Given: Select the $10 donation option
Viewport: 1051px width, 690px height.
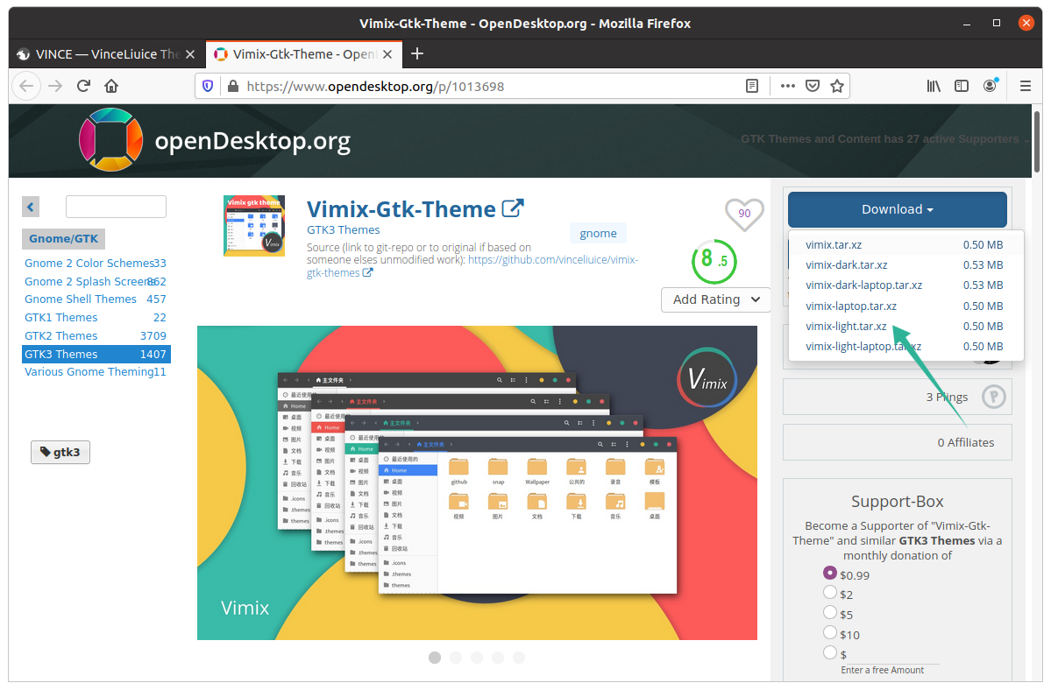Looking at the screenshot, I should click(x=830, y=632).
